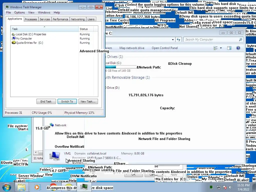The width and height of the screenshot is (256, 192).
Task: Switch to the Users tab
Action: coord(91,19)
